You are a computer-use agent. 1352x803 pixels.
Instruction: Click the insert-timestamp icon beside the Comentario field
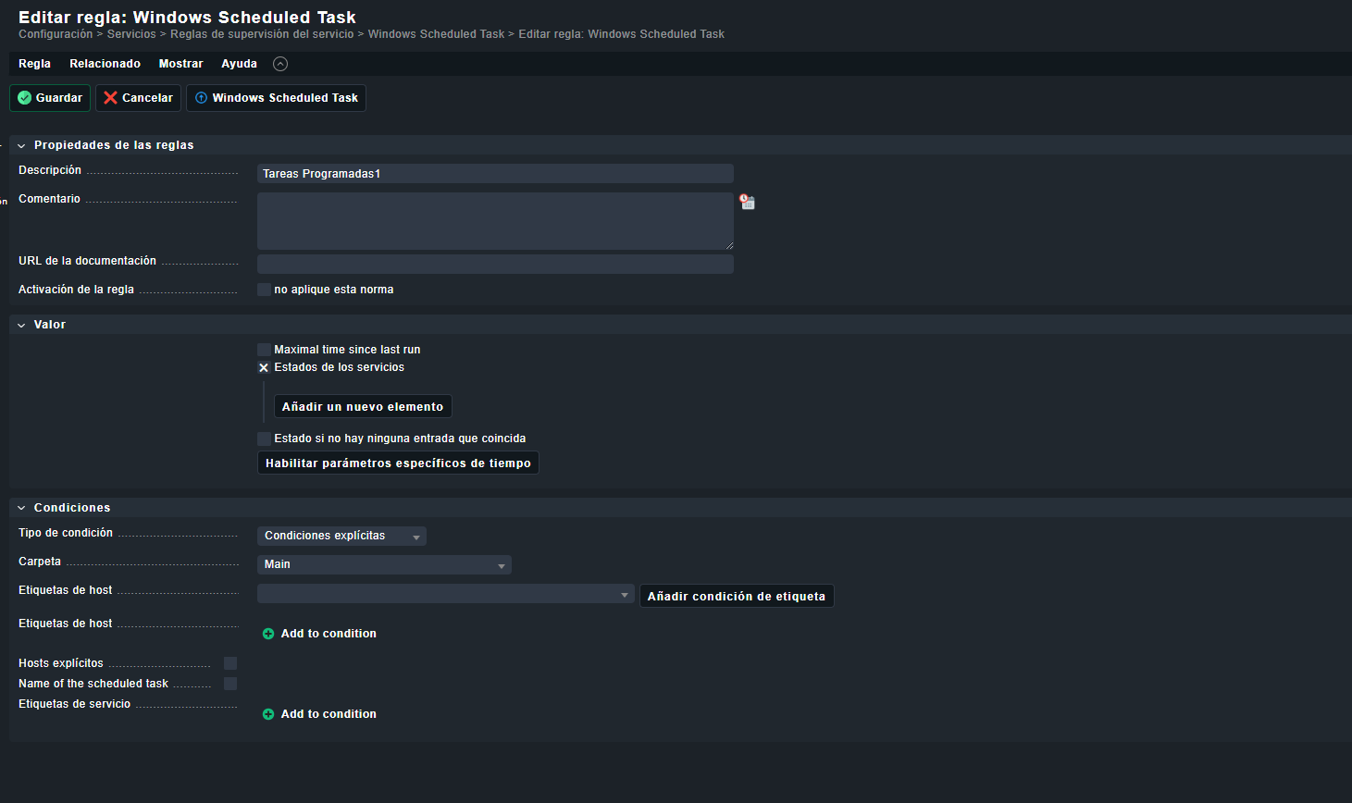pyautogui.click(x=747, y=201)
